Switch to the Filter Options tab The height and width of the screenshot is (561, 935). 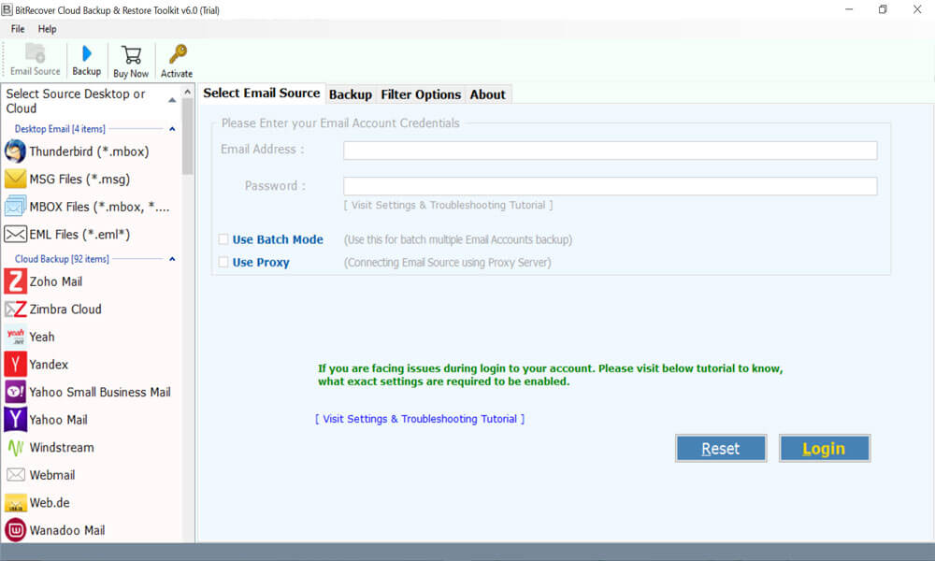pyautogui.click(x=421, y=94)
